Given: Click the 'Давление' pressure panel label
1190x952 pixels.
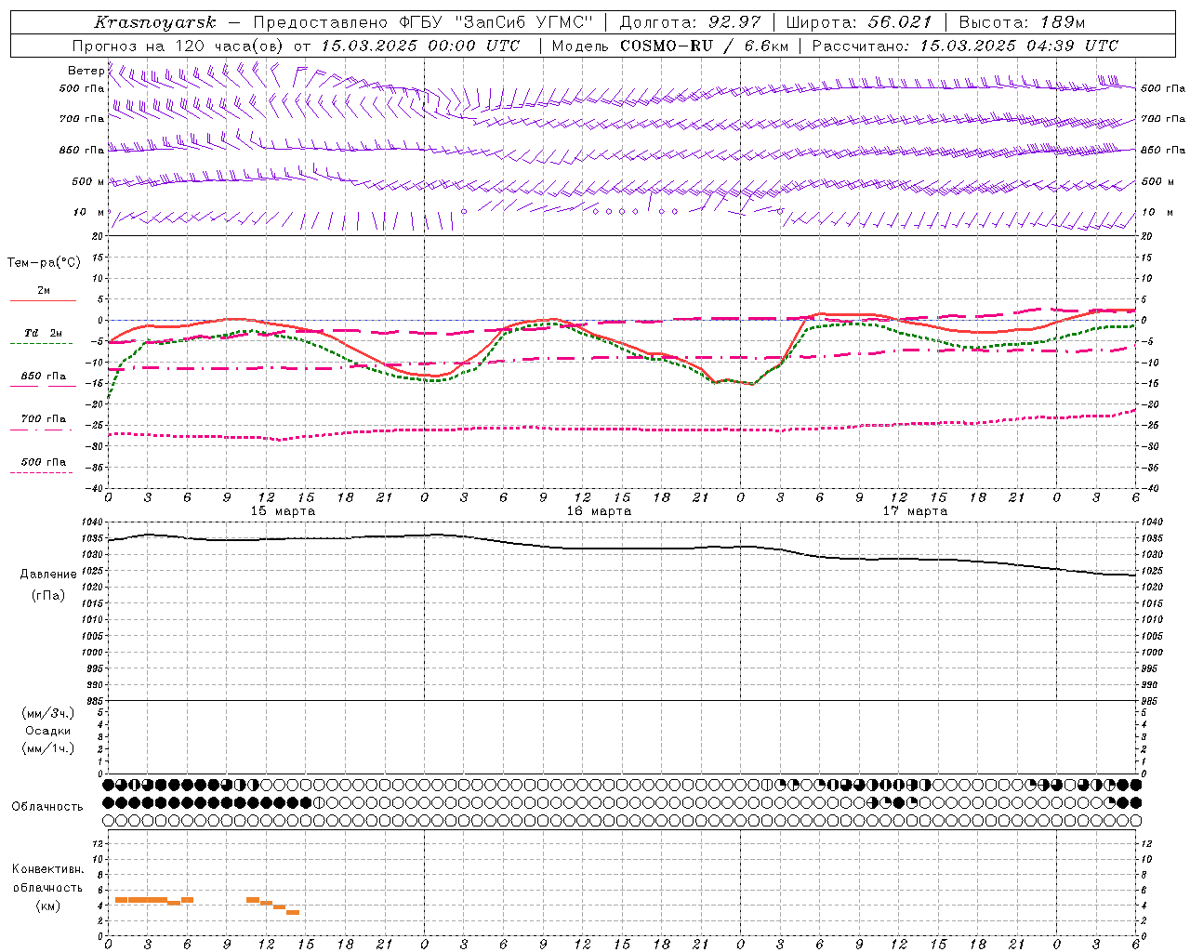Looking at the screenshot, I should [x=48, y=575].
